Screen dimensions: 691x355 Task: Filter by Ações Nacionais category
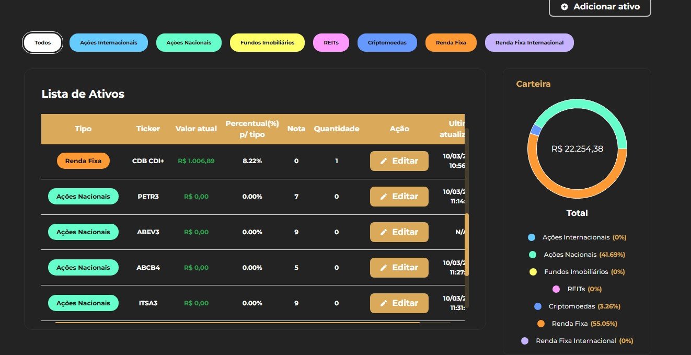point(189,43)
